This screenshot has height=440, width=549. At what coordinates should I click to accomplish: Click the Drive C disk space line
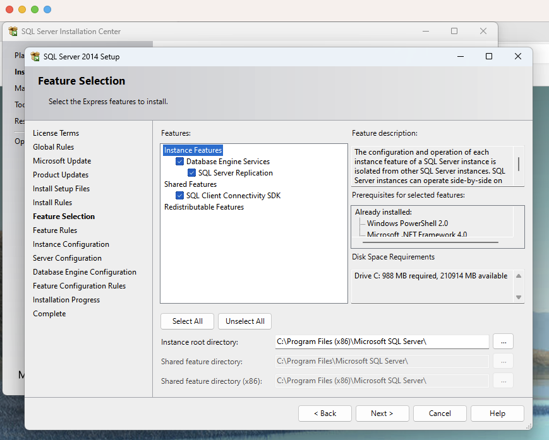point(431,276)
